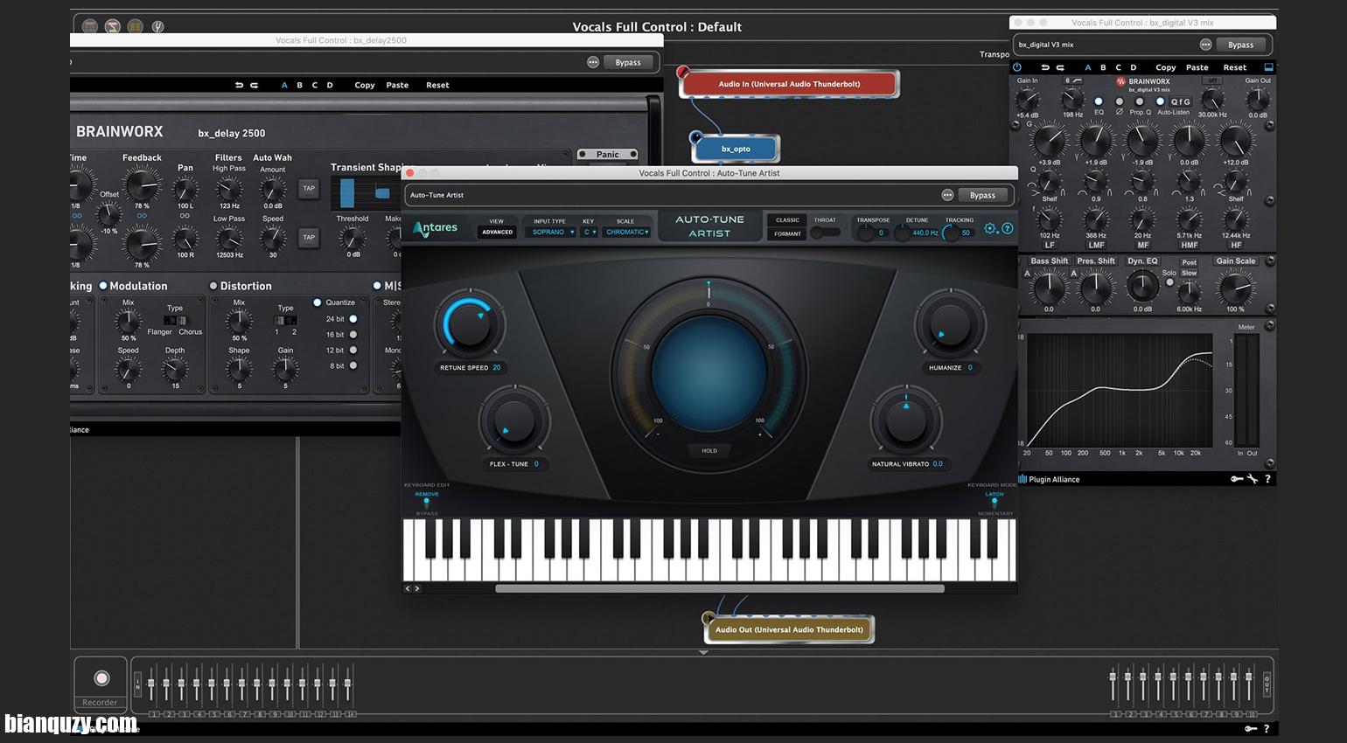Toggle Quantize LED in Distortion section
1347x743 pixels.
click(318, 302)
